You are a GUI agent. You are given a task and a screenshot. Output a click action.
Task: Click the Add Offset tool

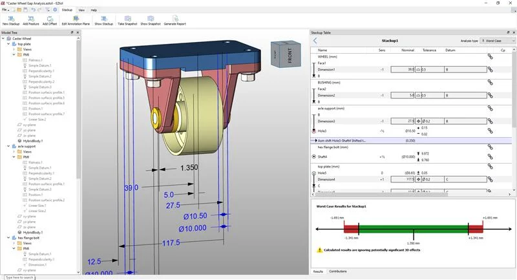tap(50, 21)
